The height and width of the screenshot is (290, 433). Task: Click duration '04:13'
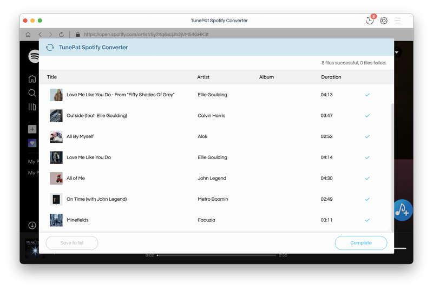coord(326,95)
